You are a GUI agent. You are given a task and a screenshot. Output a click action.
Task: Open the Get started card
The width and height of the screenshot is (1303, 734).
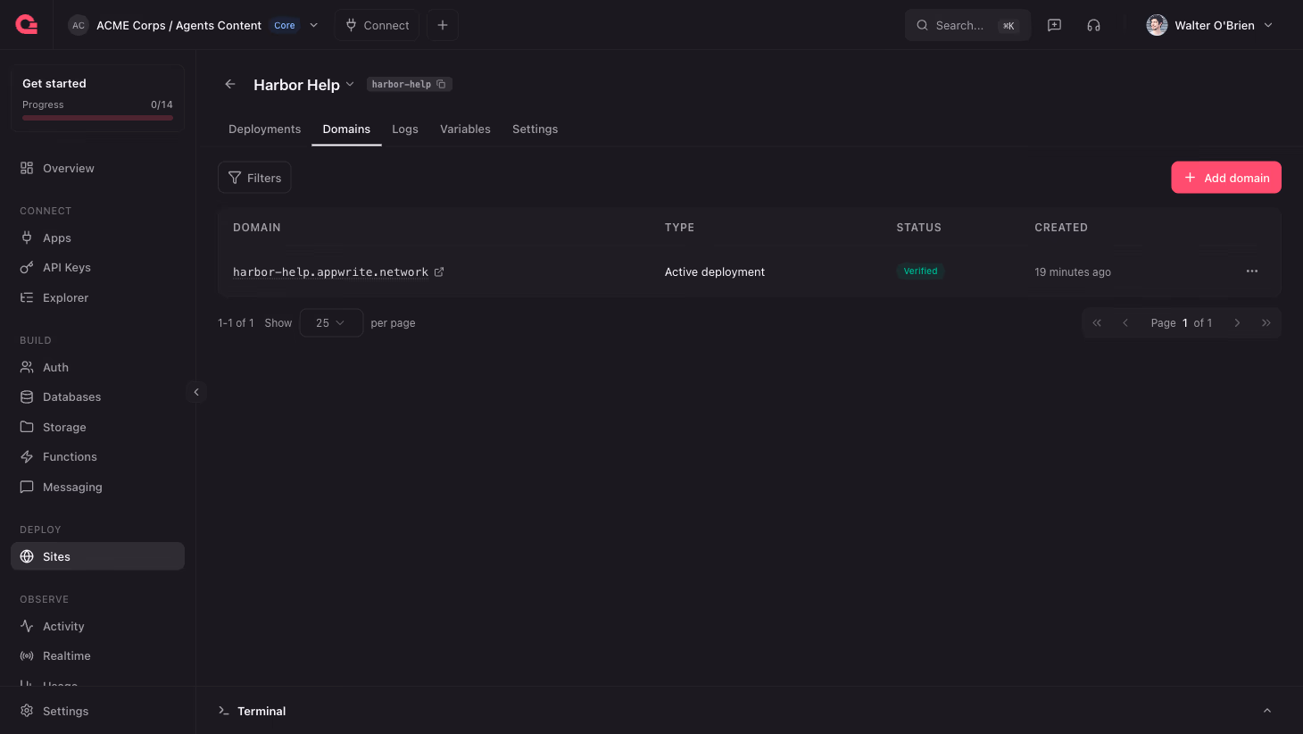pos(97,98)
